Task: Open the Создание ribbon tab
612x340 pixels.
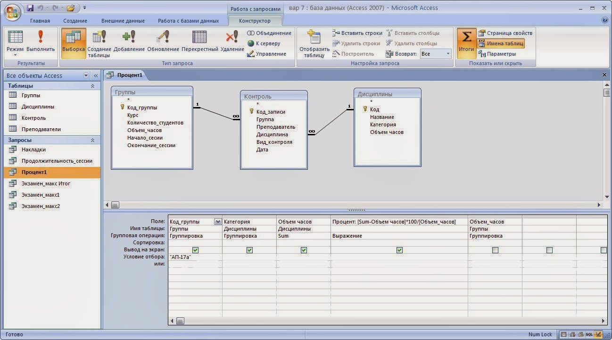Action: 75,21
